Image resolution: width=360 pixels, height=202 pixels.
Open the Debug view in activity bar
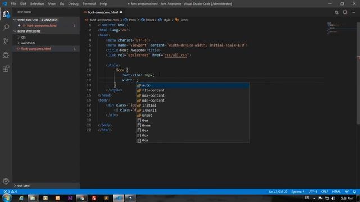tap(6, 55)
